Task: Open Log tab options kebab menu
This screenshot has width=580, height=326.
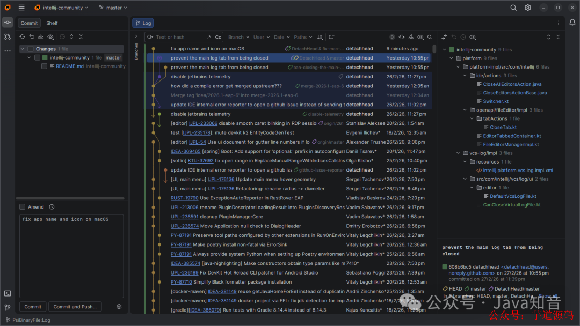Action: [558, 23]
